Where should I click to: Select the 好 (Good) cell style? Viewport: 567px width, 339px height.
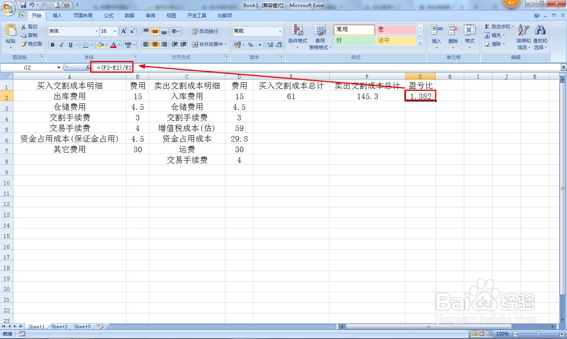pyautogui.click(x=354, y=41)
